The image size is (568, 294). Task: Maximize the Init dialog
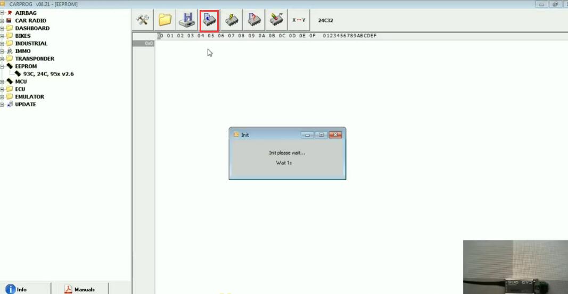322,135
